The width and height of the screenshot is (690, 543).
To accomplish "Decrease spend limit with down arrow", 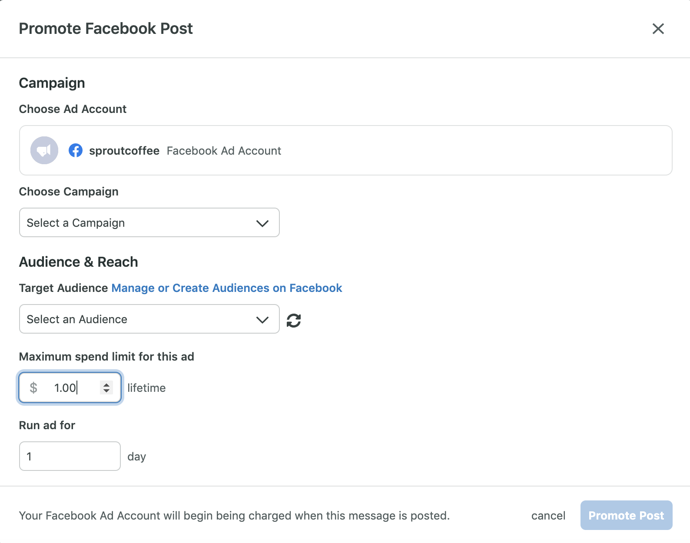I will [106, 391].
